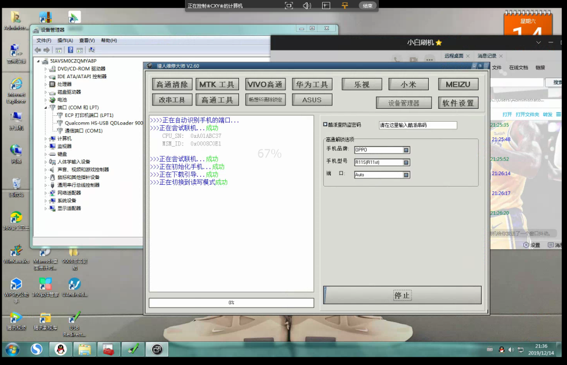Click the 停止 button
This screenshot has height=365, width=567.
click(x=402, y=295)
